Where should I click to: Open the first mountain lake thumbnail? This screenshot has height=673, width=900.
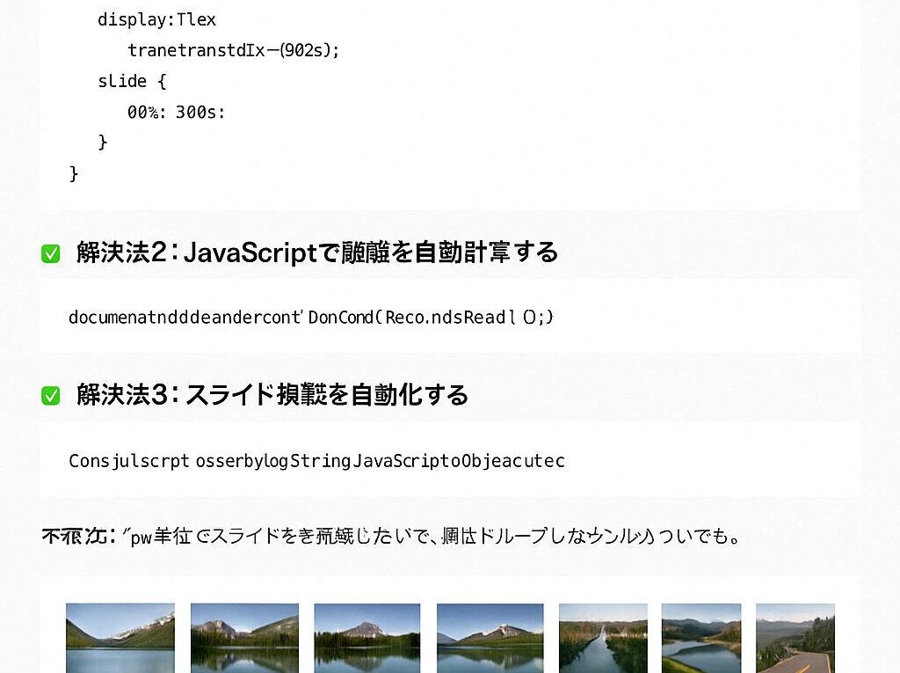click(120, 638)
